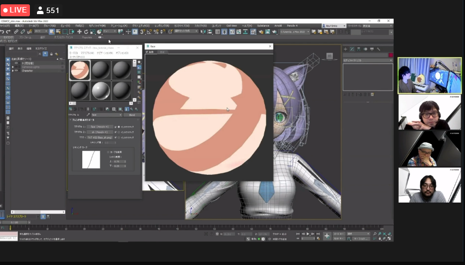Open selection filter dropdown in toolbar

tap(41, 31)
